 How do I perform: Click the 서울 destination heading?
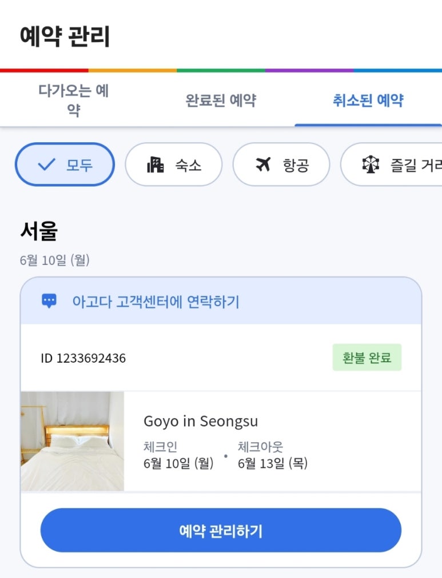(39, 231)
